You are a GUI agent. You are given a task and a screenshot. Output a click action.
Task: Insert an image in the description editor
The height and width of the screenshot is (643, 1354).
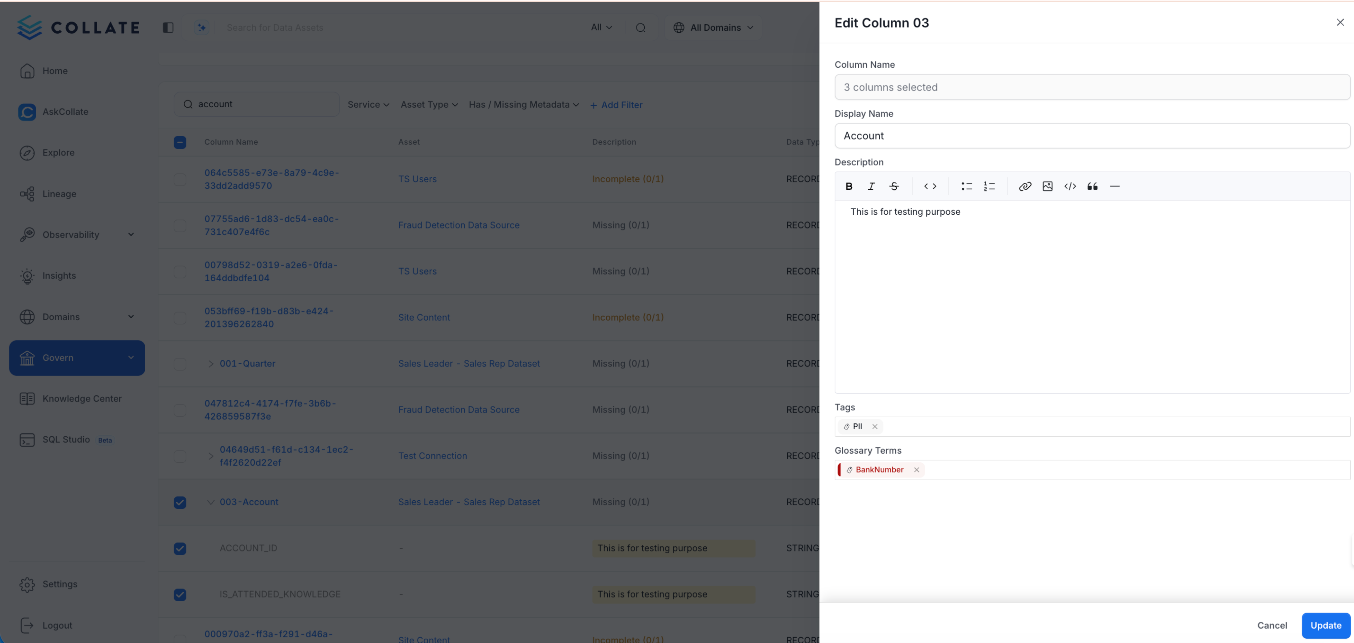pos(1047,186)
